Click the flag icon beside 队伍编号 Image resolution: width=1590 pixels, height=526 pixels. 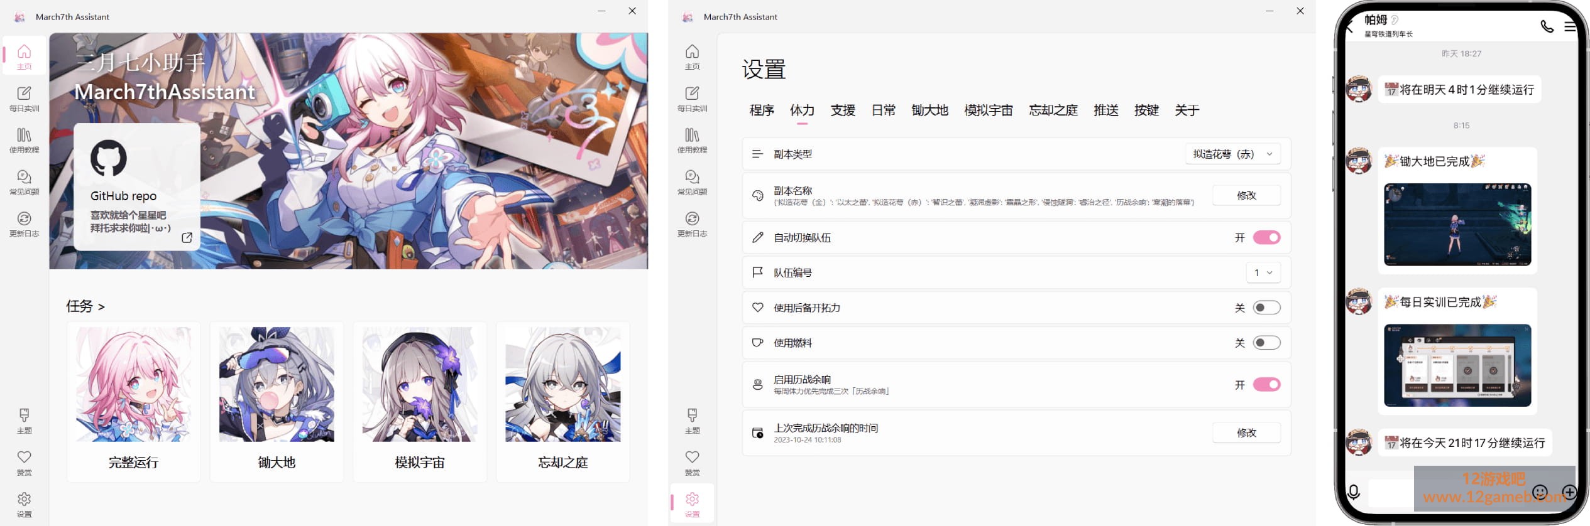pos(757,272)
